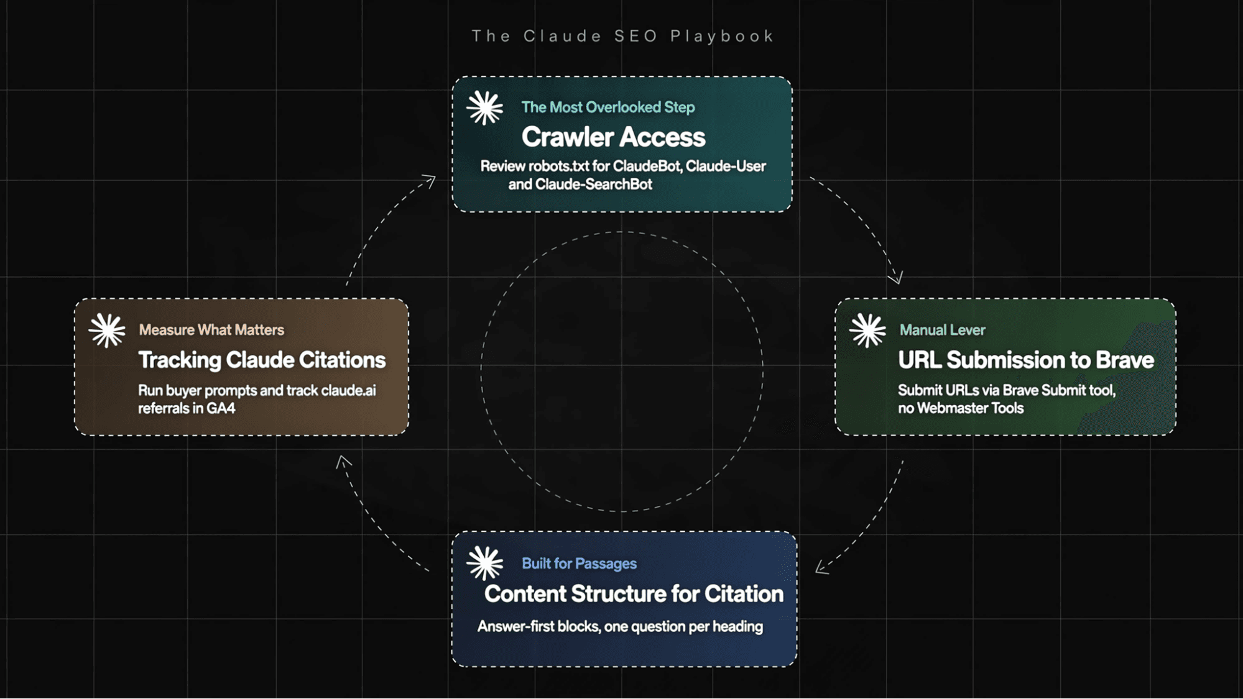Click the 'Tracking Claude Citations' heading
This screenshot has width=1243, height=699.
262,360
